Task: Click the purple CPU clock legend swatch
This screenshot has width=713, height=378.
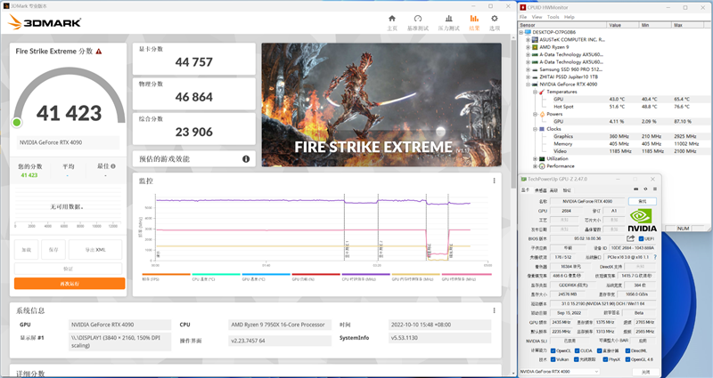Action: point(366,275)
